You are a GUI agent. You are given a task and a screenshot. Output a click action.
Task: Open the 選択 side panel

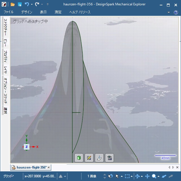point(5,110)
